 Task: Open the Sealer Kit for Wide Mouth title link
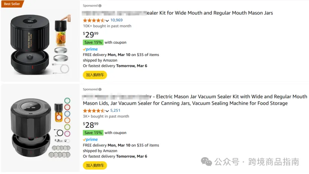177,13
